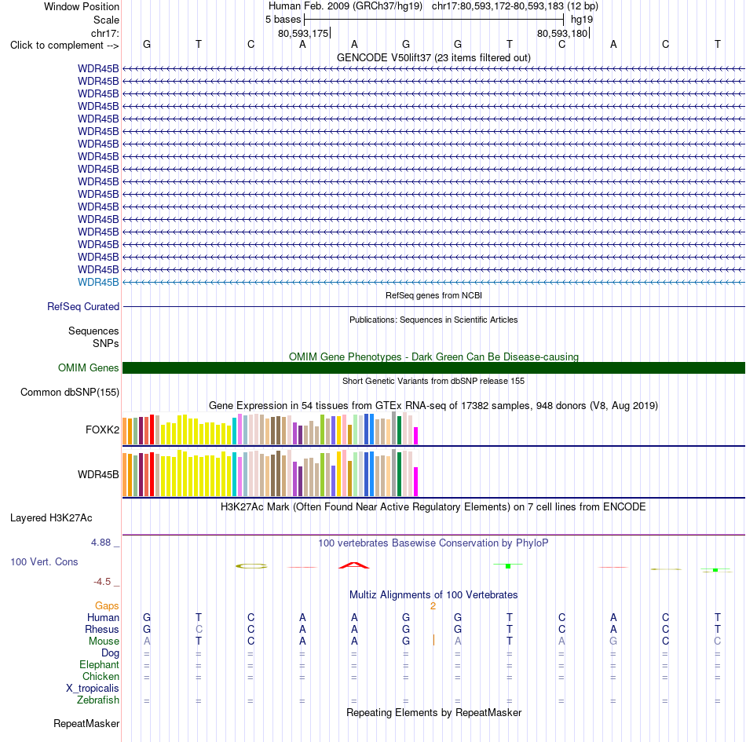Viewport: 746px width, 742px height.
Task: Click the Elephant alignment row label
Action: click(99, 665)
